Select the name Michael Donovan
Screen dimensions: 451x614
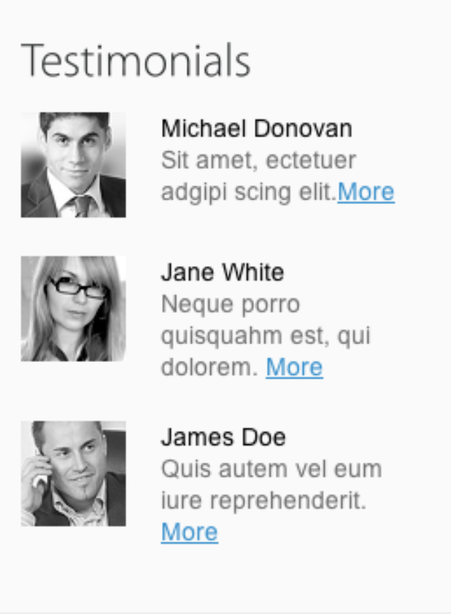pyautogui.click(x=256, y=129)
